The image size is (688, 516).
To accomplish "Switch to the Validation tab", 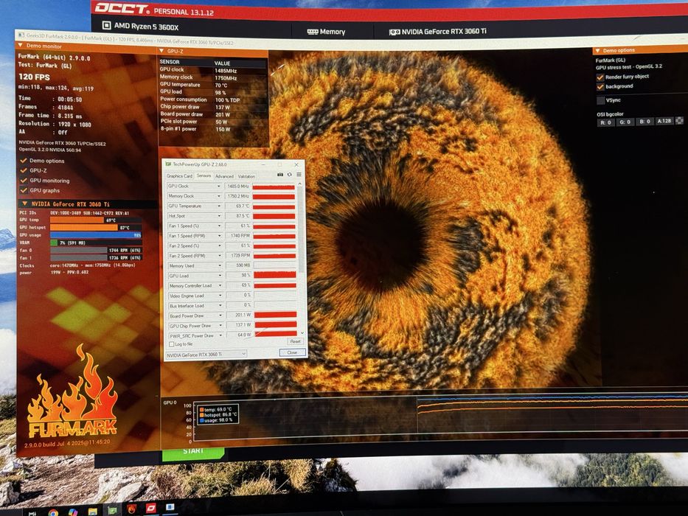I will [246, 176].
